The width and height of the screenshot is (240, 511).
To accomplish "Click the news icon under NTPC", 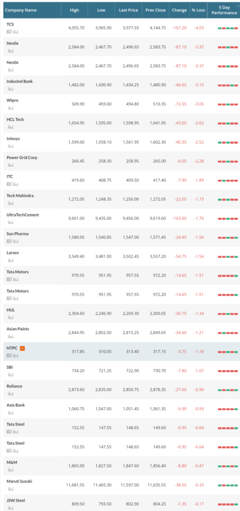I will pyautogui.click(x=9, y=355).
